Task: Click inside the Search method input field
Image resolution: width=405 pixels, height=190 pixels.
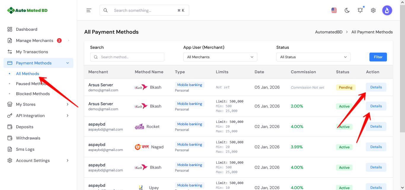Action: [127, 57]
